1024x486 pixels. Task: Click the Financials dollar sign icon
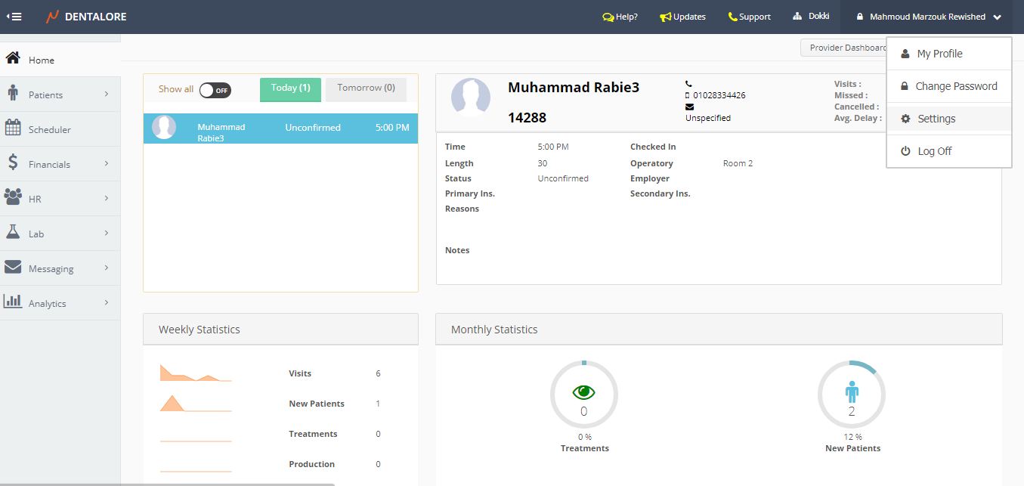click(x=13, y=163)
